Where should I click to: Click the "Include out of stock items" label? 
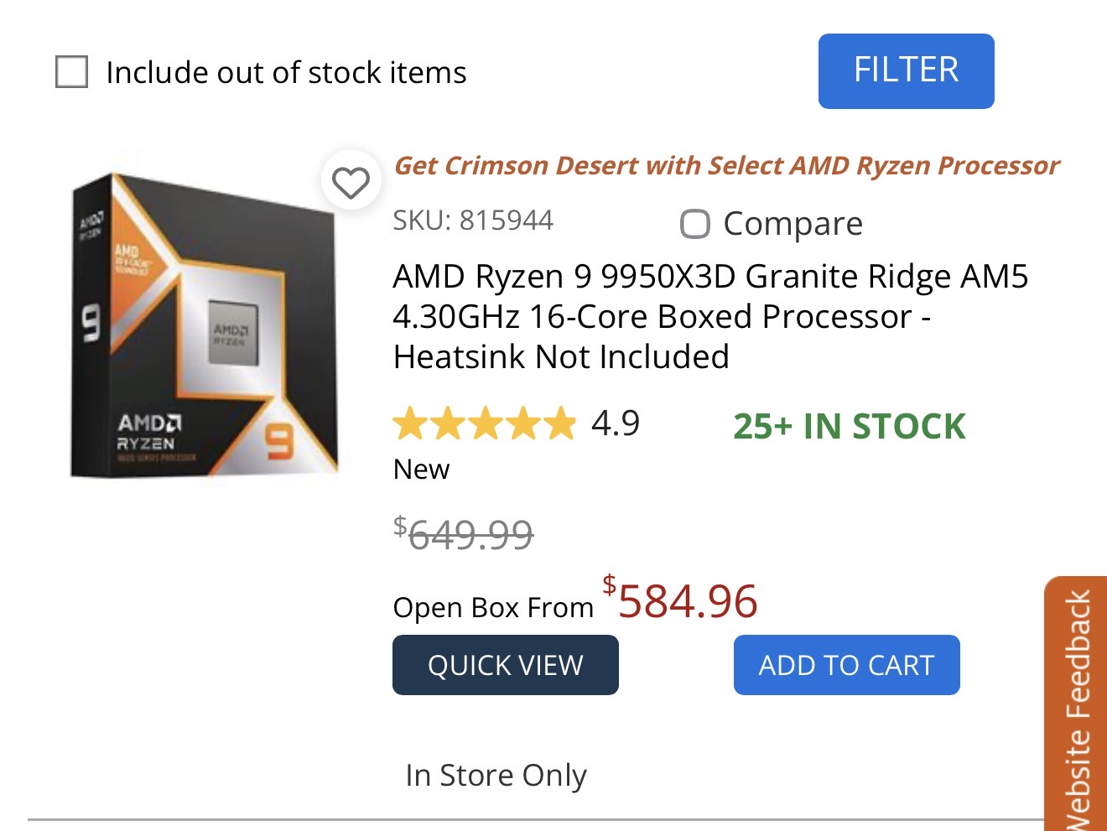click(286, 73)
